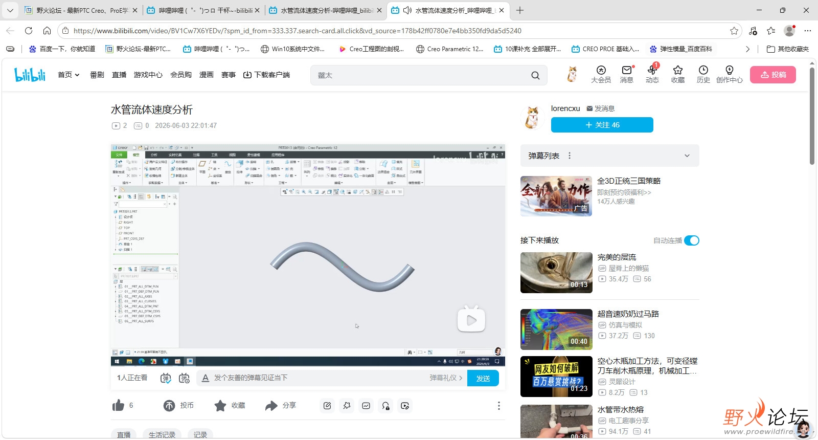The height and width of the screenshot is (440, 818).
Task: Click the pink 投稿 upload button
Action: coord(773,75)
